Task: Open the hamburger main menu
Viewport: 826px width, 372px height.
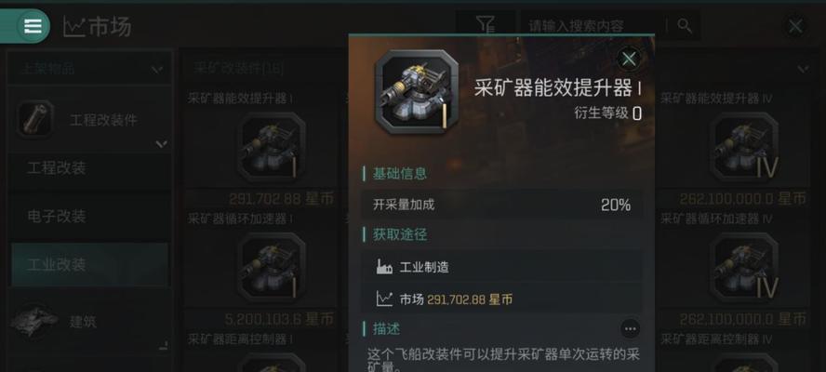Action: coord(33,26)
